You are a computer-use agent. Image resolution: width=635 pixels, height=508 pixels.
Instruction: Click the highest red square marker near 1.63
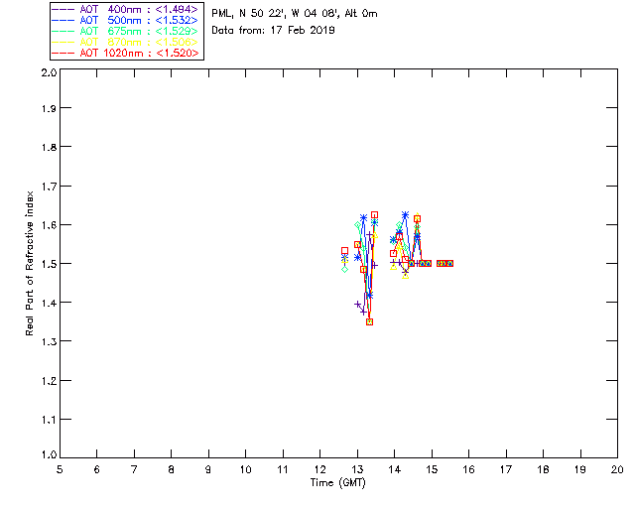(x=375, y=214)
